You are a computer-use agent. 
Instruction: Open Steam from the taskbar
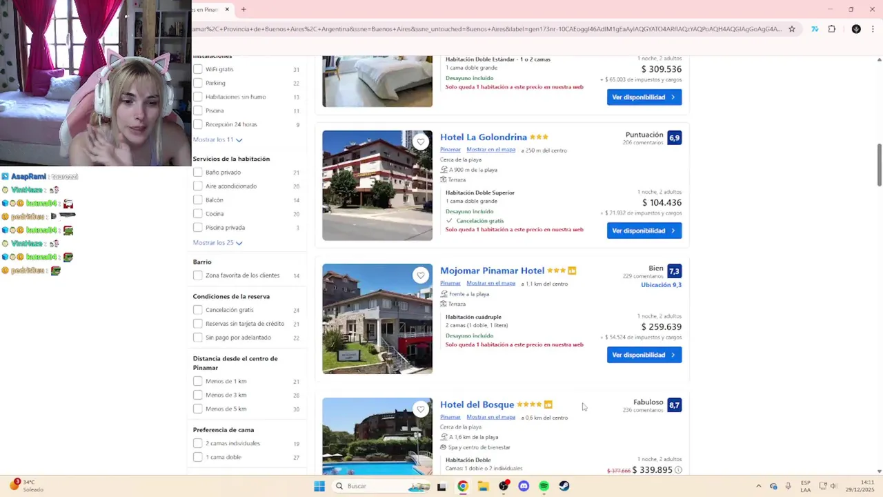(x=564, y=486)
